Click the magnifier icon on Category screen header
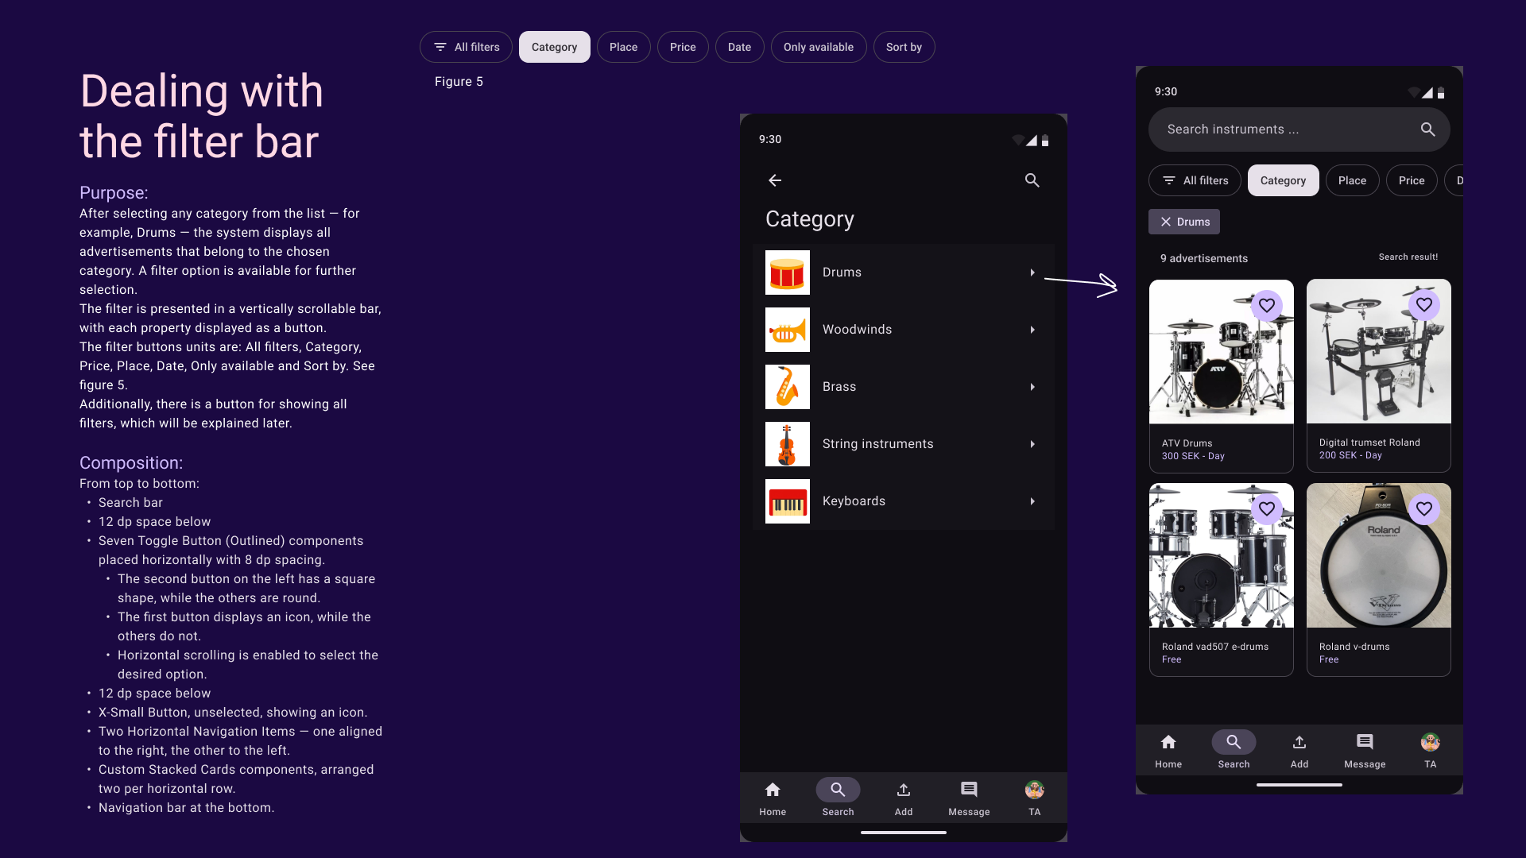1526x858 pixels. coord(1032,180)
